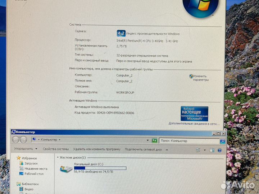
Task: Click Back arrow in Компьютер window
Action: click(x=16, y=139)
